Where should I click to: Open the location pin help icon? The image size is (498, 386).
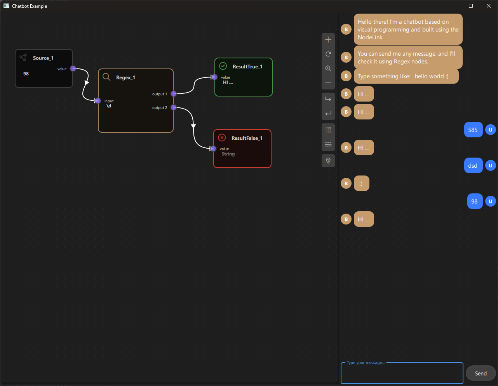328,160
